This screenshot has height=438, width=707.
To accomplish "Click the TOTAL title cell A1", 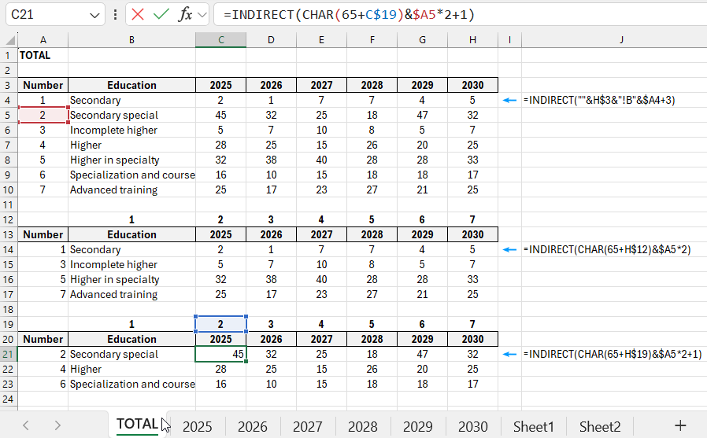I will click(x=43, y=55).
